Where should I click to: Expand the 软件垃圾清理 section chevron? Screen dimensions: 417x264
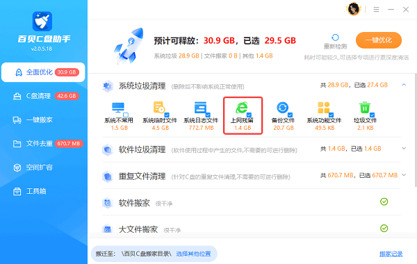404,149
